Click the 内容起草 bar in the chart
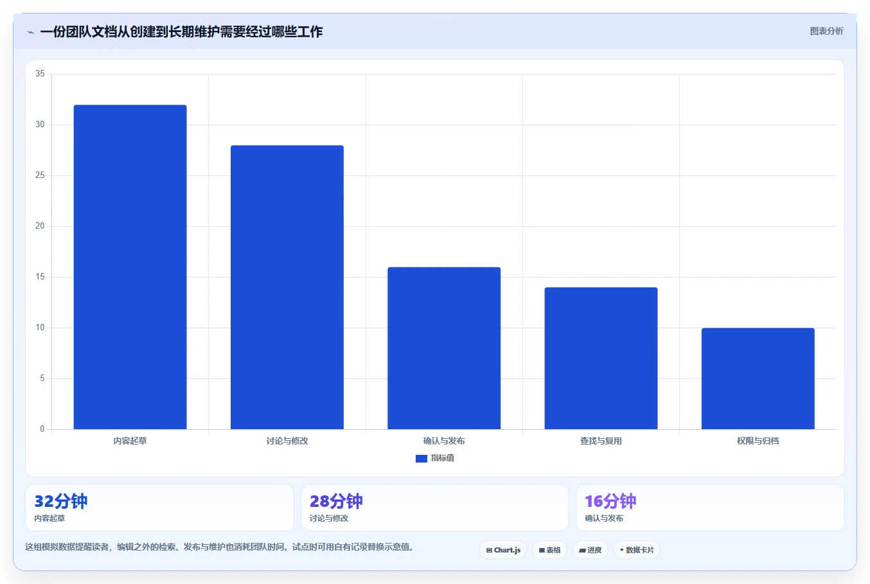Image resolution: width=870 pixels, height=584 pixels. (x=130, y=267)
